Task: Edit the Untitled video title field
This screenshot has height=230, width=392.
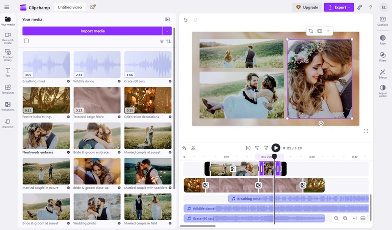Action: click(x=70, y=7)
